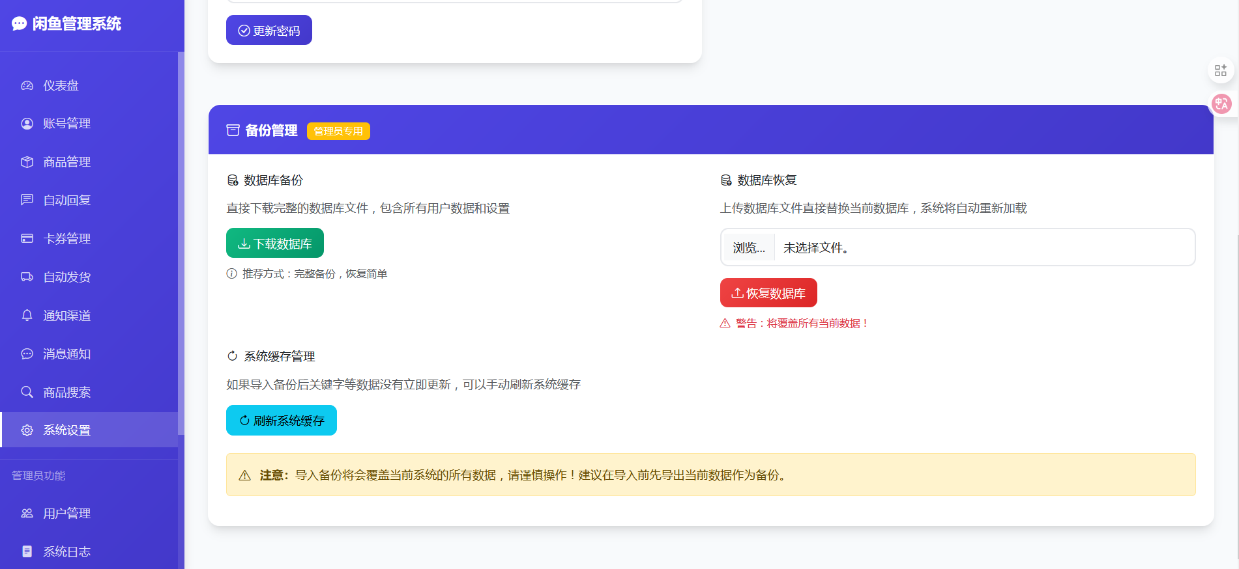1239x569 pixels.
Task: Click the card coupon management icon
Action: click(27, 238)
